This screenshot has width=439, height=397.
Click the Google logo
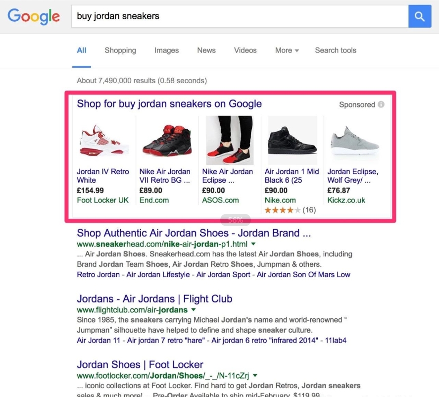(34, 16)
